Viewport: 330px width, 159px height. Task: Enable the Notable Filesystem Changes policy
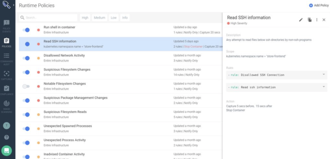coord(26,86)
